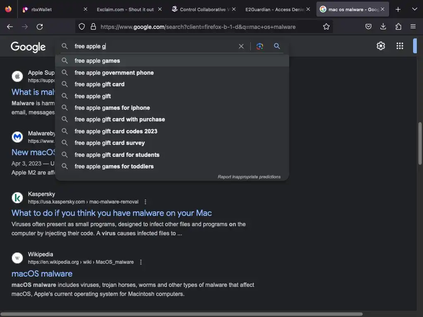Screen dimensions: 423x317
Task: Open the extensions puzzle icon
Action: point(398,26)
